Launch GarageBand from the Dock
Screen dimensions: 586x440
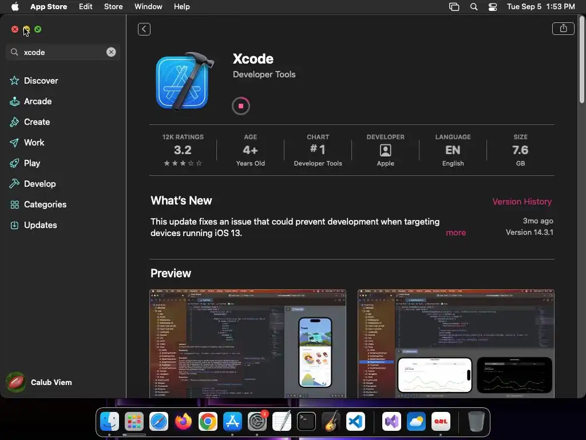(331, 422)
